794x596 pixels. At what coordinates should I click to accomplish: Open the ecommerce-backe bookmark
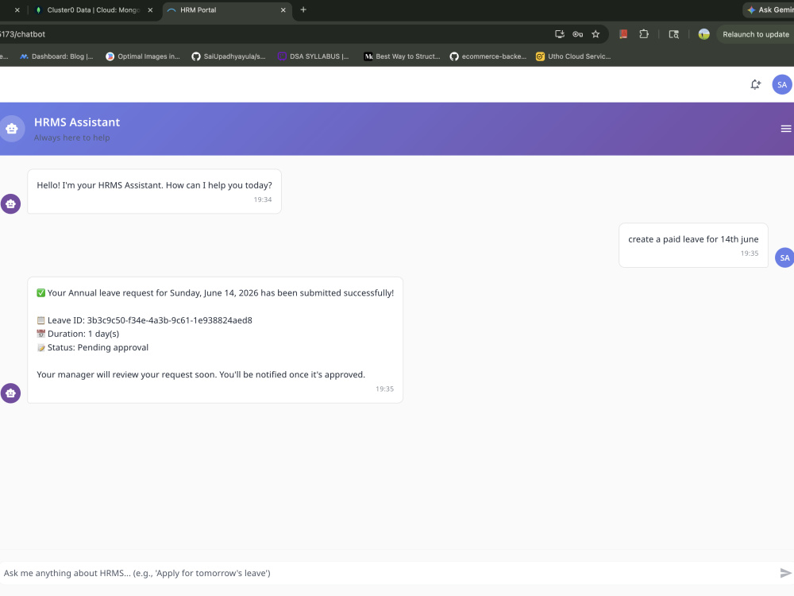click(x=488, y=56)
